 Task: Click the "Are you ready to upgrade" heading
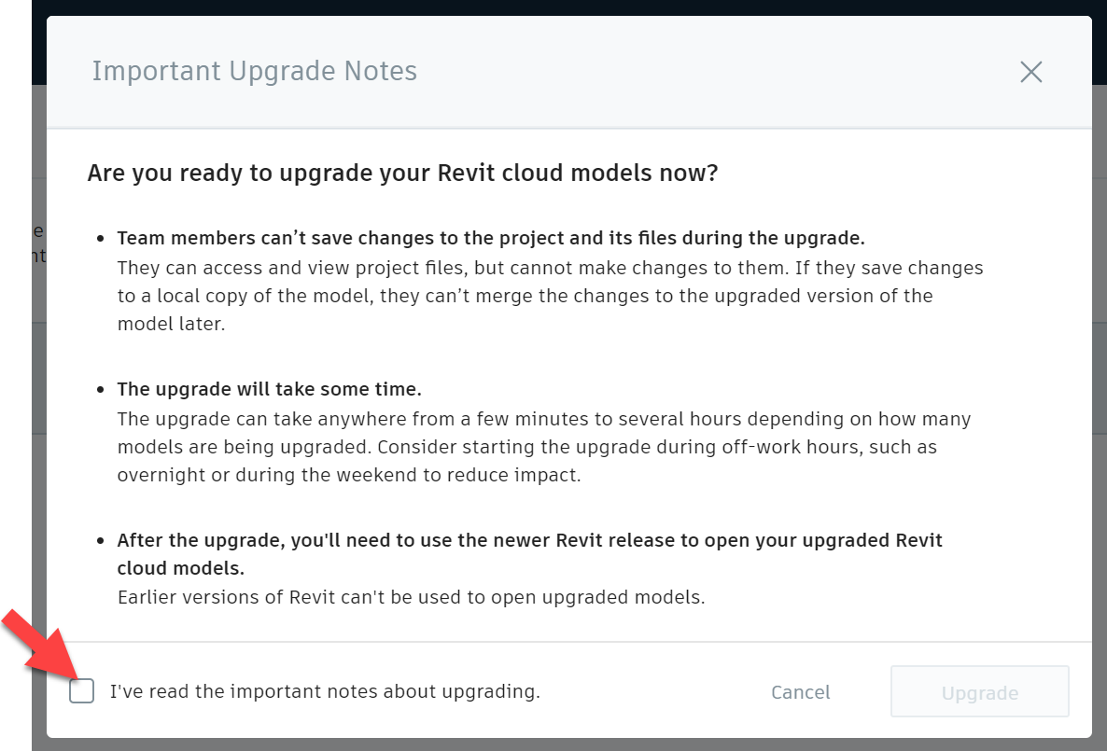coord(402,174)
